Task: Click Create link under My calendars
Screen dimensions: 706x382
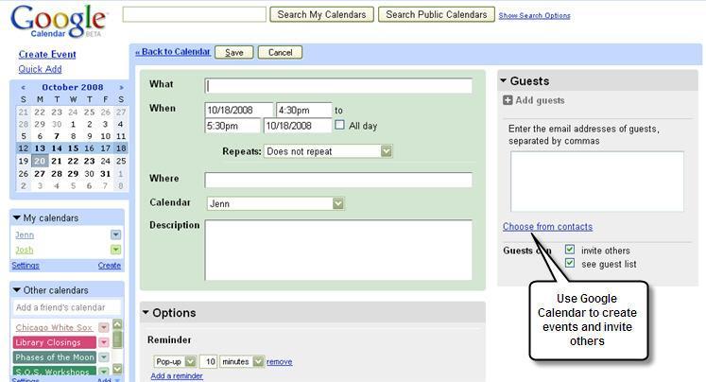Action: coord(110,266)
